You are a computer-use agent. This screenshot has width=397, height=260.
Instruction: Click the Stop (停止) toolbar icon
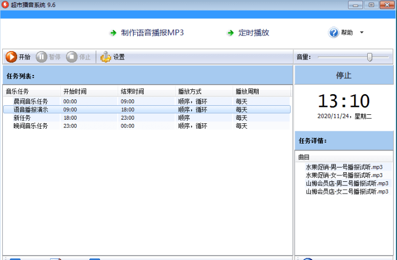(x=72, y=57)
